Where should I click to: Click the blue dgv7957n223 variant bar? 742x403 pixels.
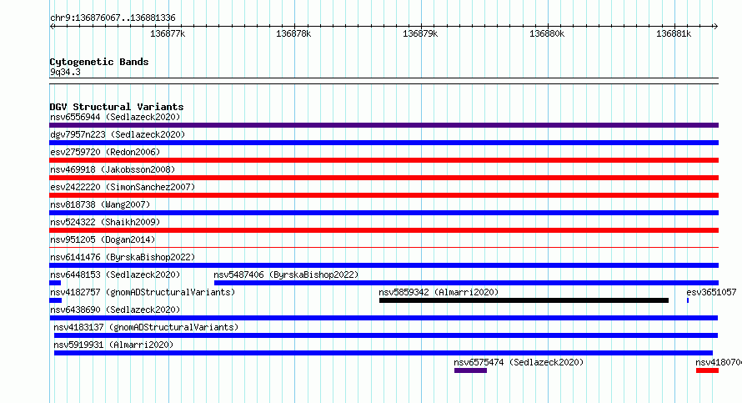tap(384, 143)
